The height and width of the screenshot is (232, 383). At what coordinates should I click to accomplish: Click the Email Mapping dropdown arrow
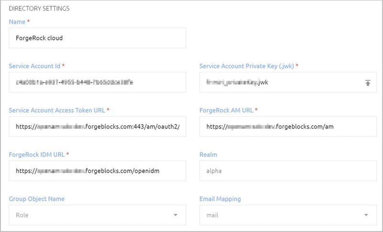[x=366, y=215]
